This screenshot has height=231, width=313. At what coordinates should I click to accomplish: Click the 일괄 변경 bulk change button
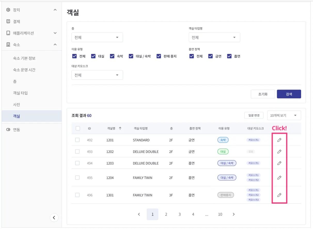click(x=254, y=115)
